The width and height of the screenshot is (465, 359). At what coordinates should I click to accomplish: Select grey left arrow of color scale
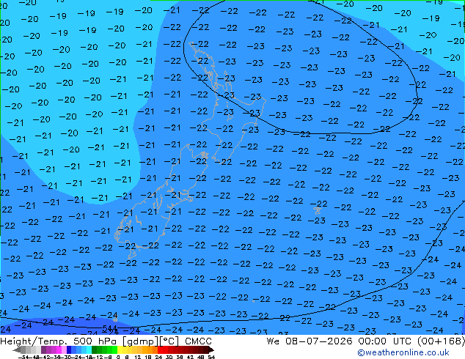pos(17,349)
